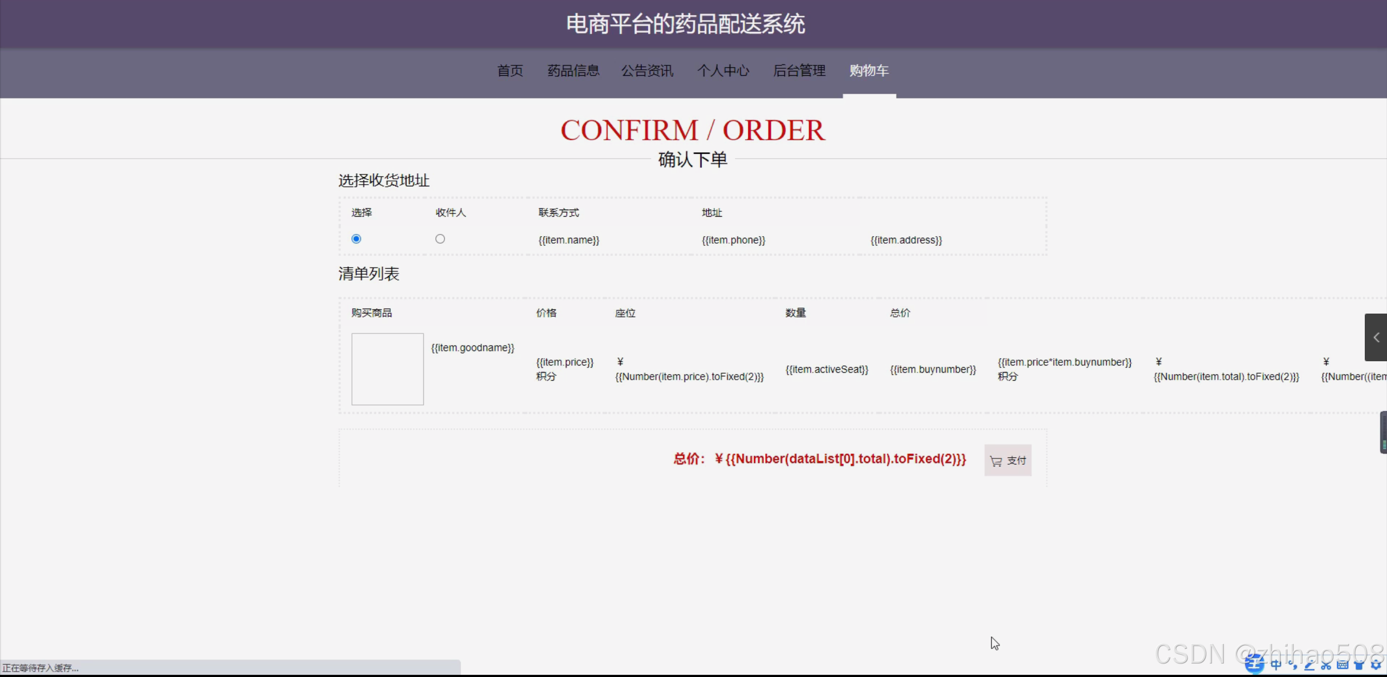
Task: Click the 首页 home link
Action: click(510, 70)
